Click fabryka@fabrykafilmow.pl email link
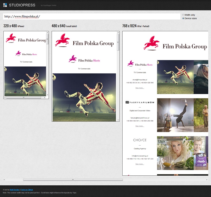This screenshot has height=197, width=211. click(140, 118)
